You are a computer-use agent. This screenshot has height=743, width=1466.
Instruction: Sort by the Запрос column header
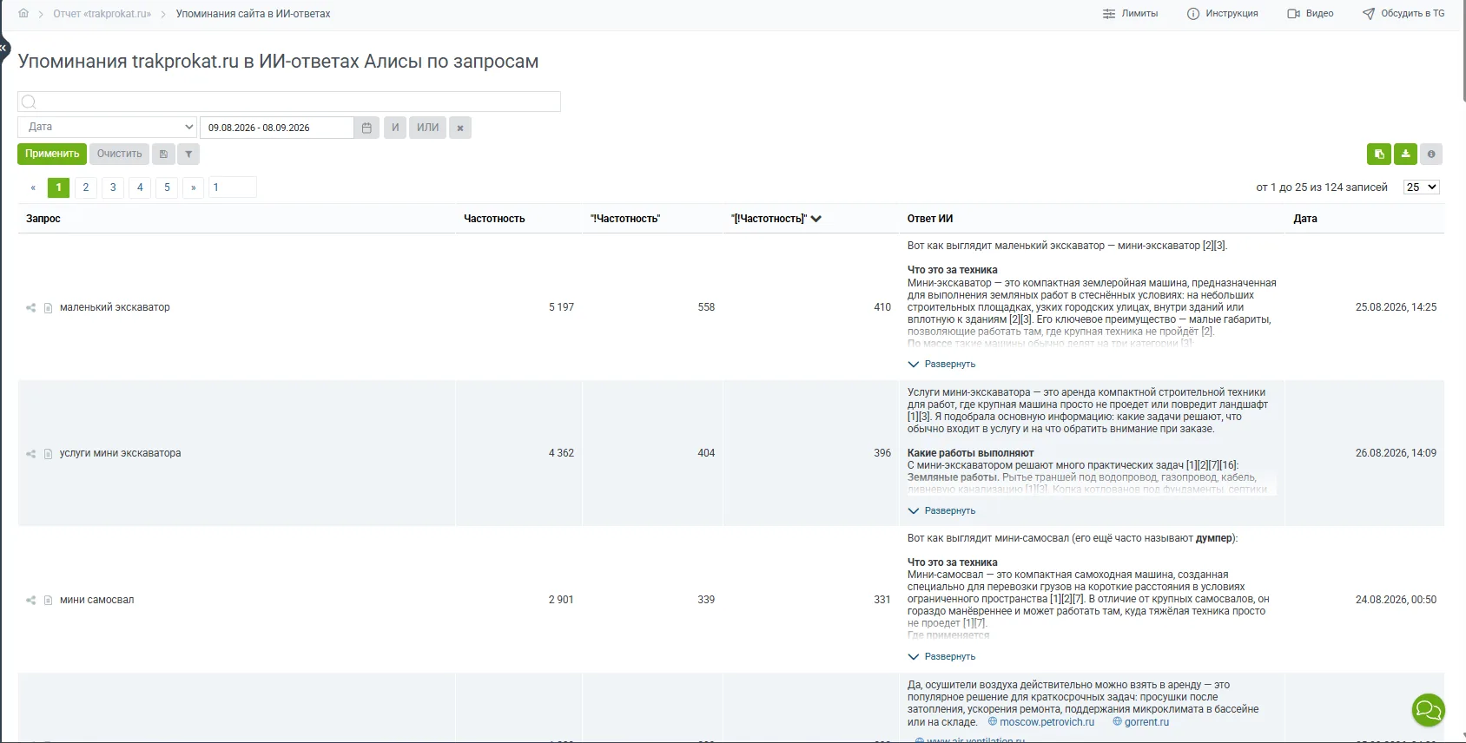point(43,219)
